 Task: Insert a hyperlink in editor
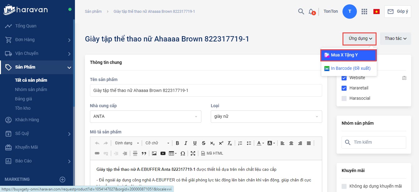(97, 153)
